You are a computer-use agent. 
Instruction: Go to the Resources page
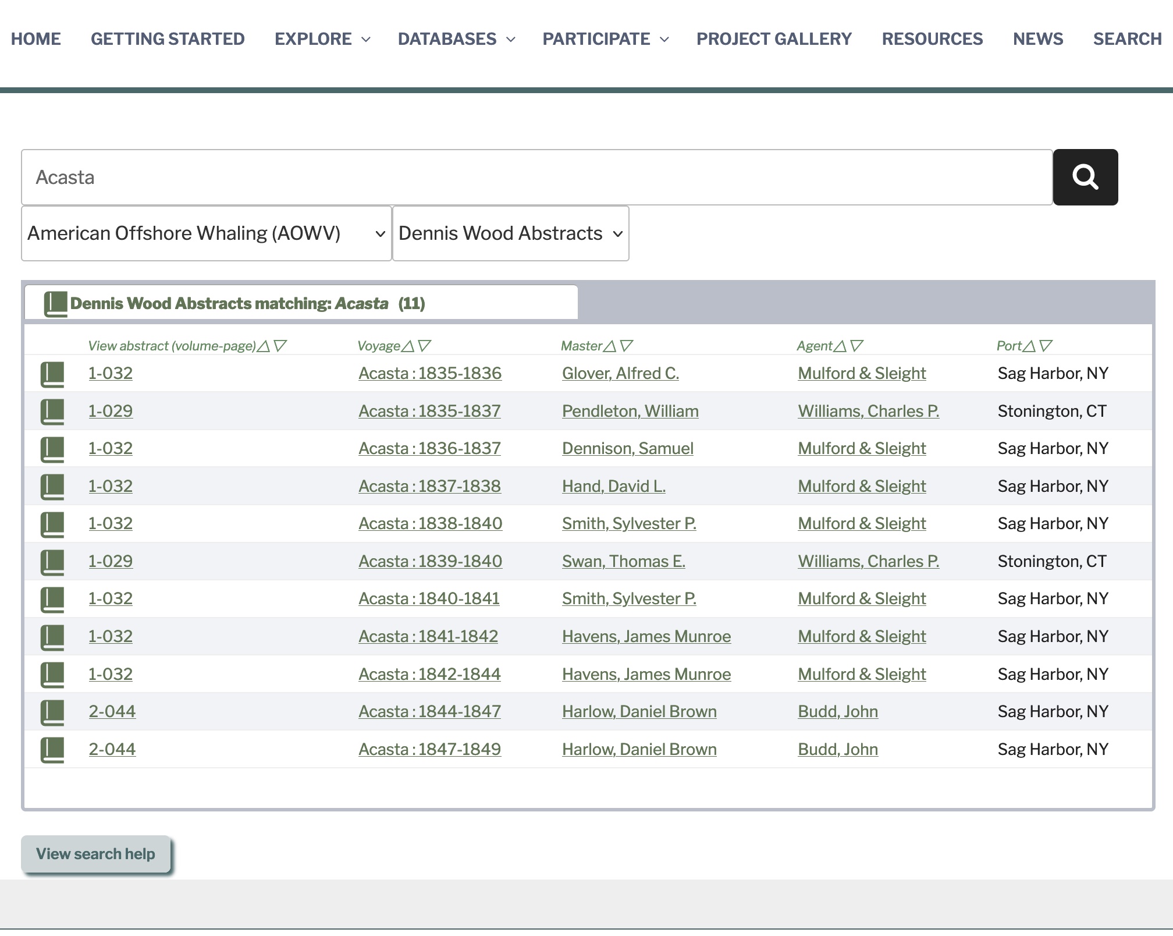932,39
